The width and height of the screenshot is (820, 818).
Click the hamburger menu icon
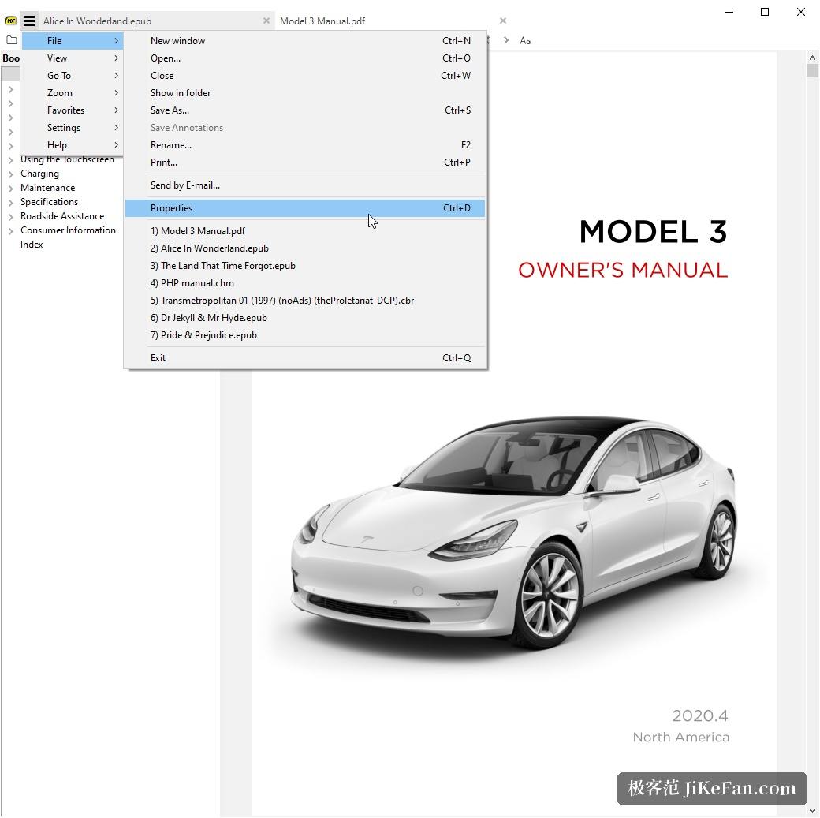click(x=29, y=21)
